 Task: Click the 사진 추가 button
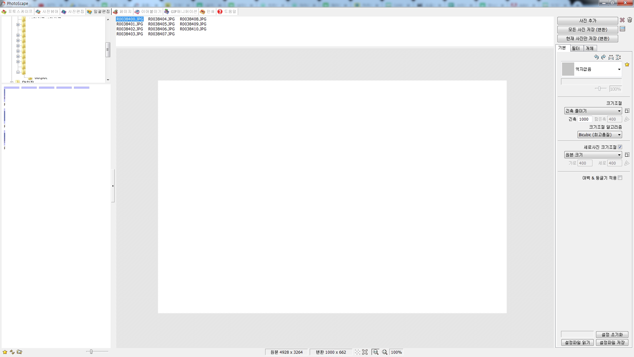[x=587, y=20]
